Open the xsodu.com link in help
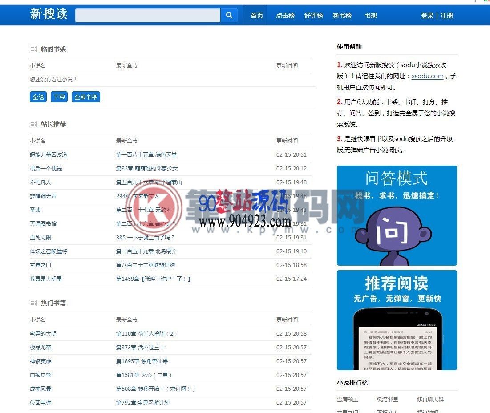Viewport: 490px width, 413px height. coord(428,76)
